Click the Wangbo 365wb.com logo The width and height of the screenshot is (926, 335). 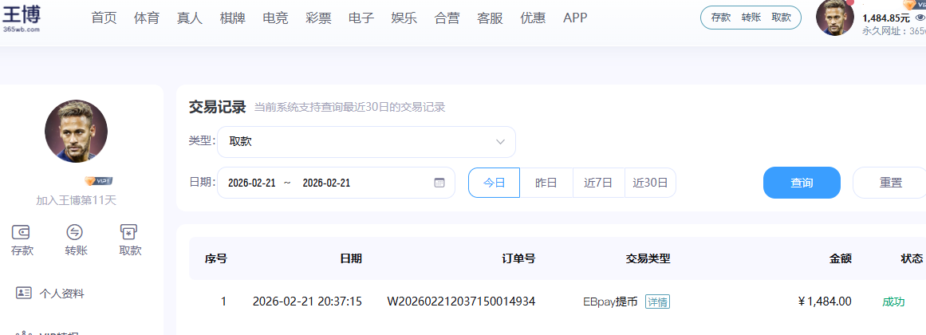[x=22, y=18]
